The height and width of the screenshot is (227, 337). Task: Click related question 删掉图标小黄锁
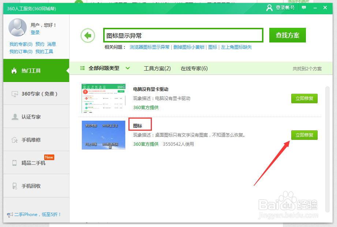click(x=189, y=47)
